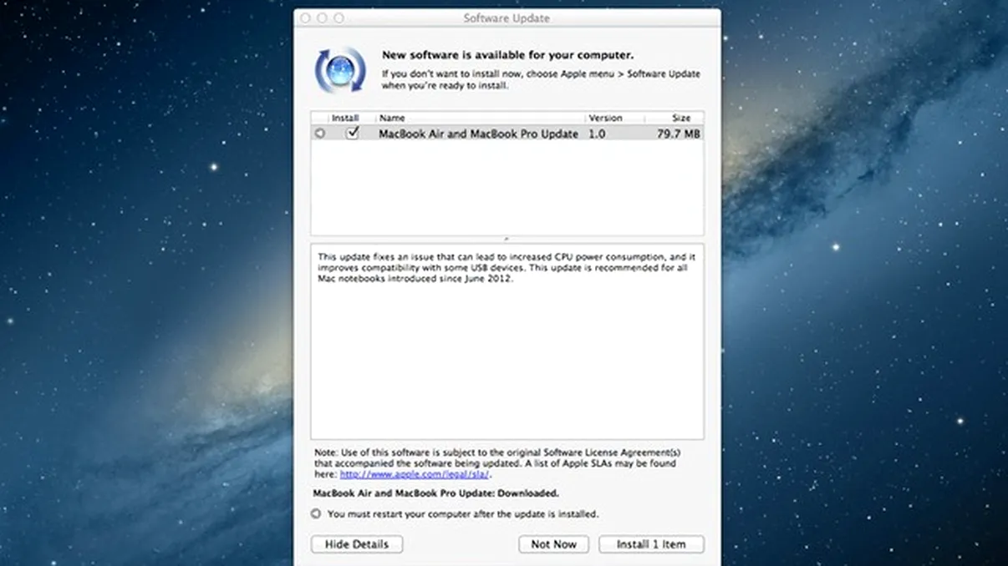The image size is (1008, 566).
Task: Click the Software Update window title
Action: [507, 18]
